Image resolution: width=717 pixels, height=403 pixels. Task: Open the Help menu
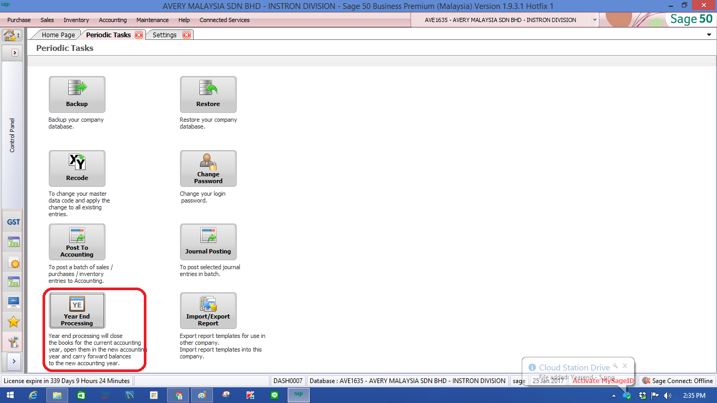pyautogui.click(x=184, y=20)
